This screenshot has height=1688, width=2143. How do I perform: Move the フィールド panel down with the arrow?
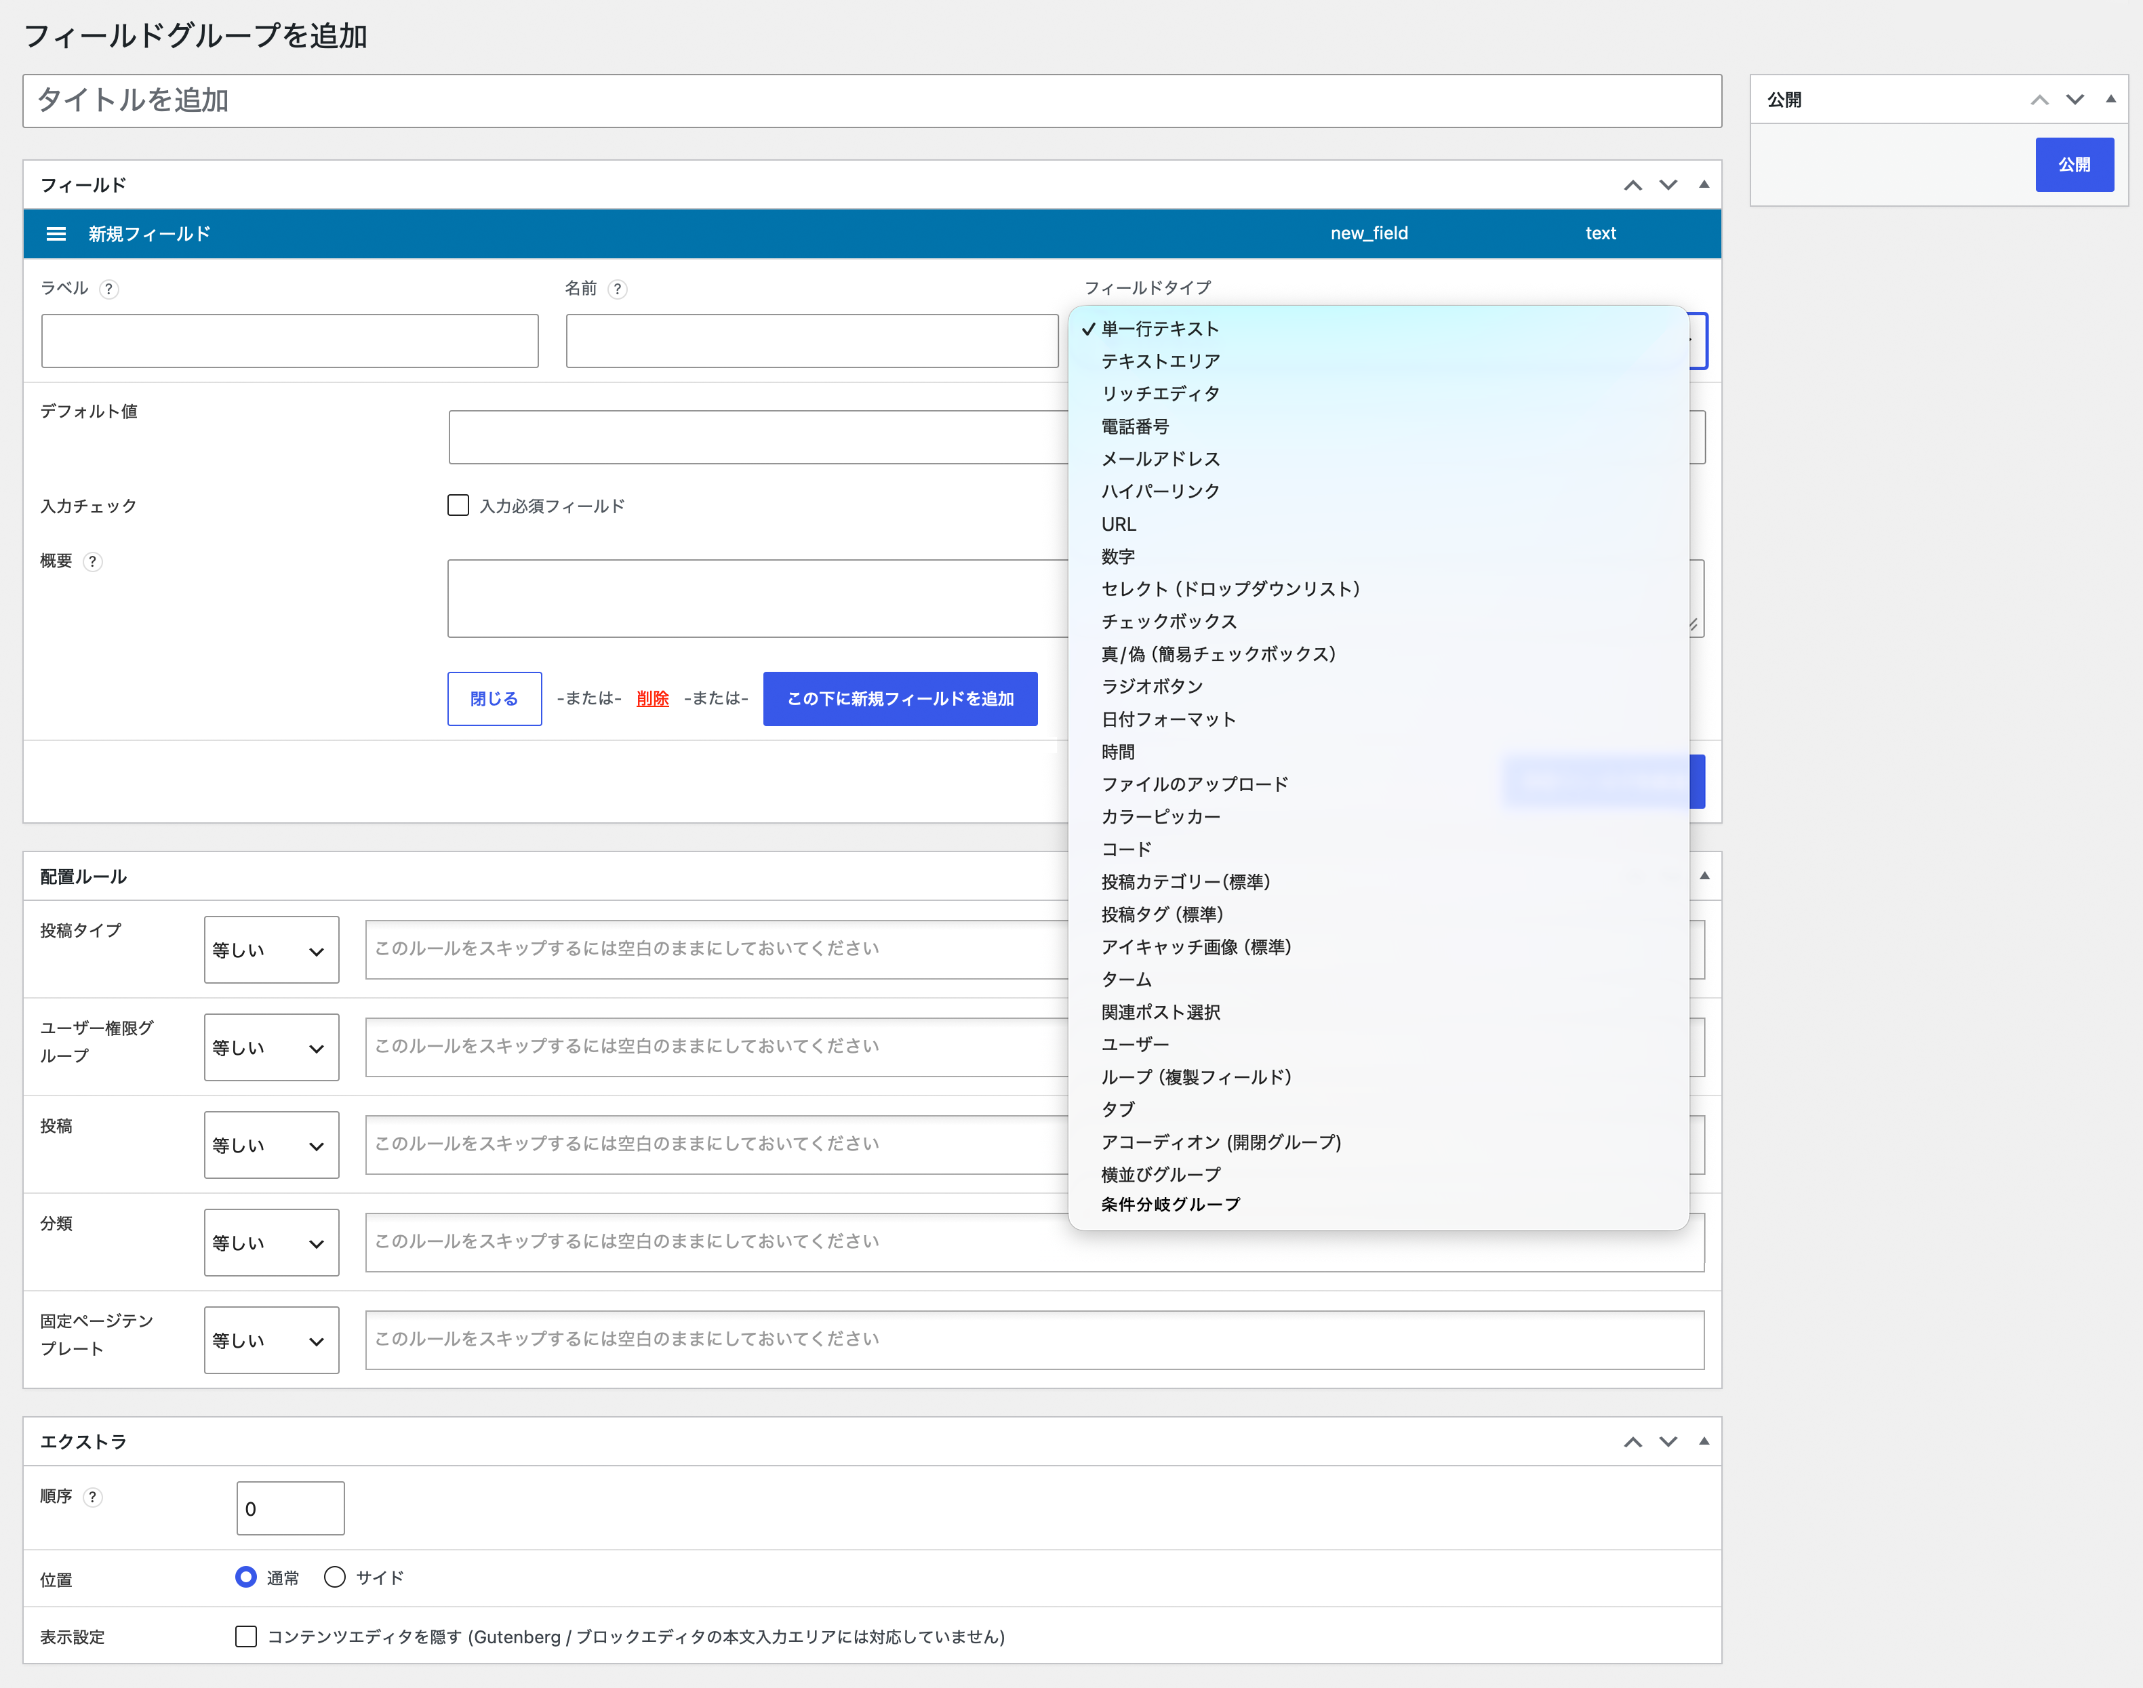(1668, 185)
